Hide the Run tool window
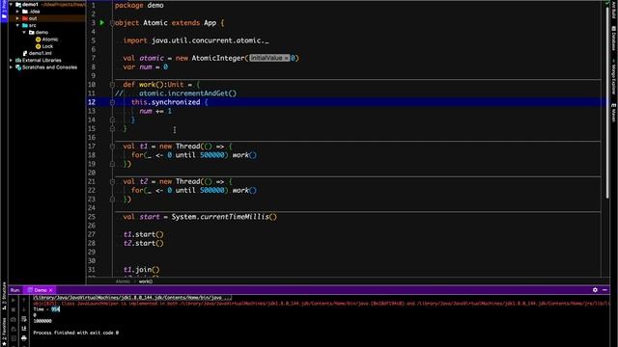Viewport: 618px width, 347px height. [x=605, y=290]
